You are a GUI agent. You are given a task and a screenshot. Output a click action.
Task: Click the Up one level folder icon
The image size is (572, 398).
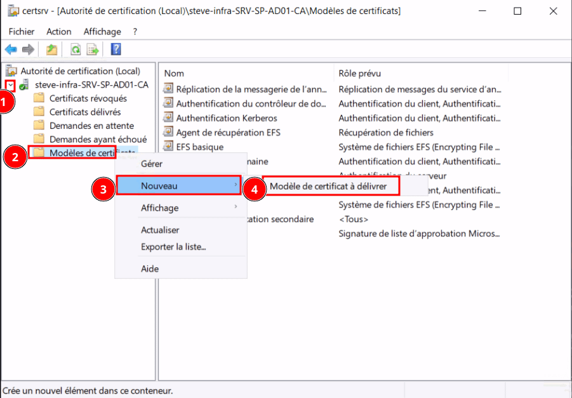51,50
